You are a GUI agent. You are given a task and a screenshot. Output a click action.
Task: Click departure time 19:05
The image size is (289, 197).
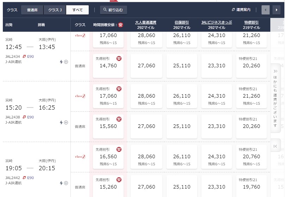pos(14,168)
